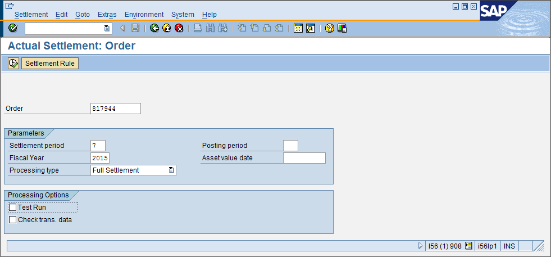The height and width of the screenshot is (257, 551).
Task: Click the First Page icon
Action: [242, 28]
